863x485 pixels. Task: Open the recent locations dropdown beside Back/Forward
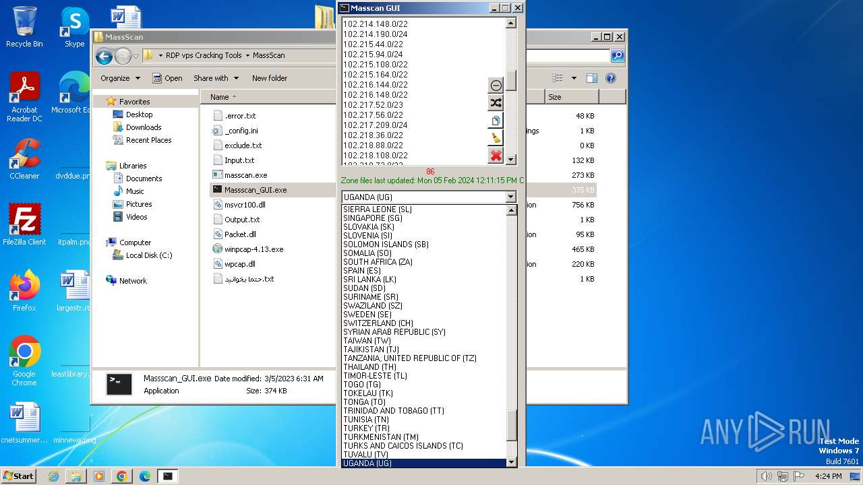pyautogui.click(x=136, y=57)
